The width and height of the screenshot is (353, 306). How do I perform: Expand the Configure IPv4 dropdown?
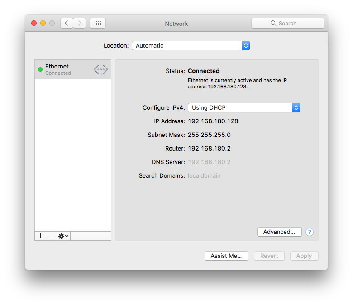pyautogui.click(x=244, y=107)
